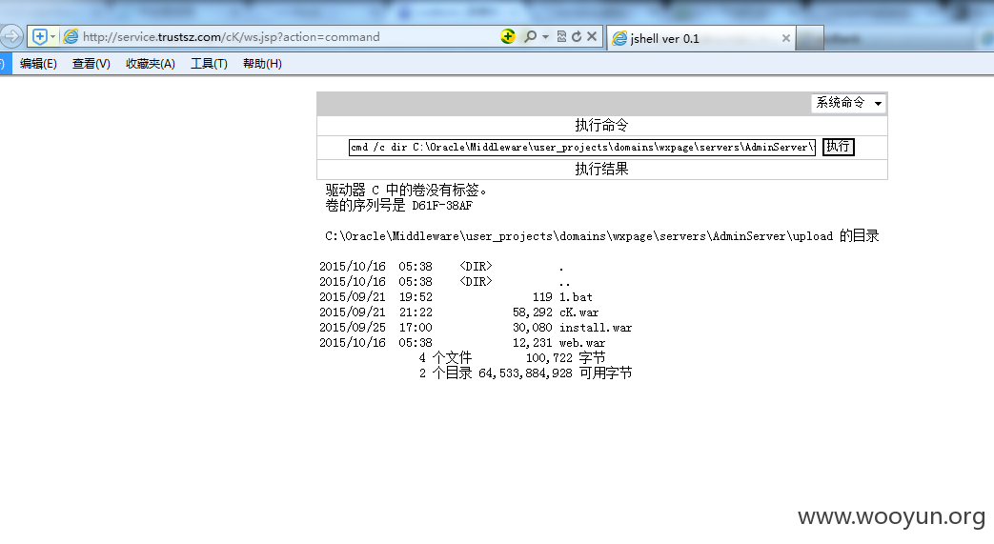Click the 驱动器 C 中的卷没有标签 line
This screenshot has width=994, height=544.
coord(406,191)
